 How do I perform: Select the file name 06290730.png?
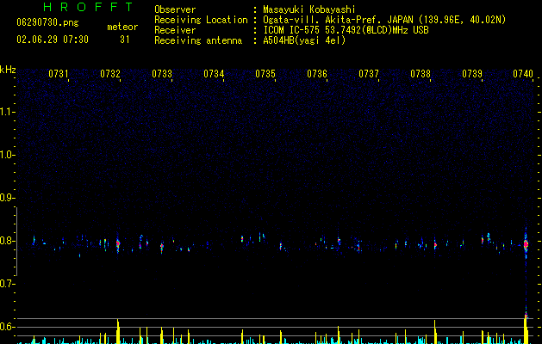(47, 22)
